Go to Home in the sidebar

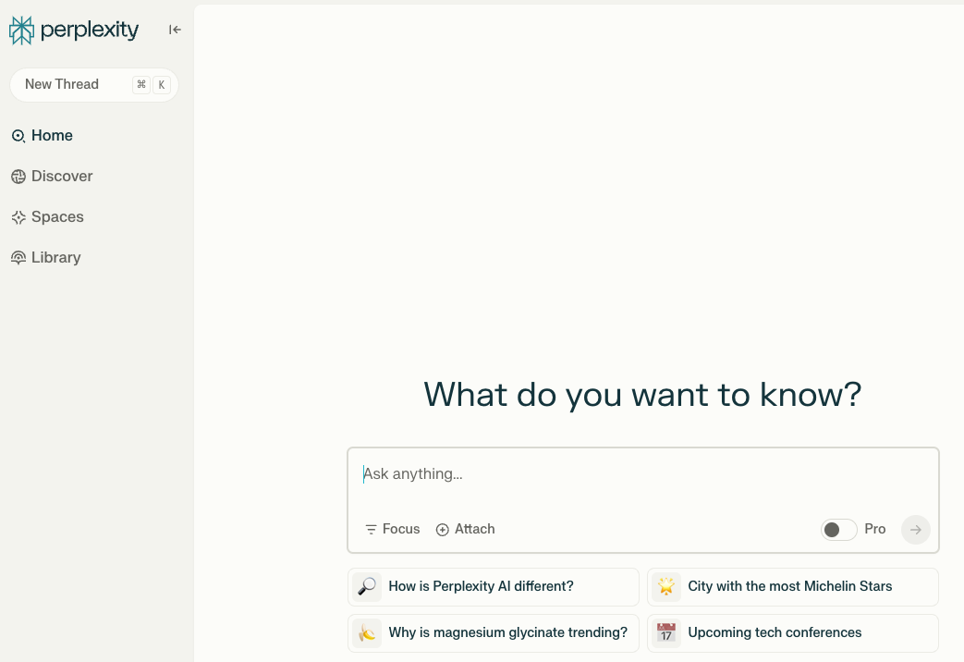click(x=43, y=135)
